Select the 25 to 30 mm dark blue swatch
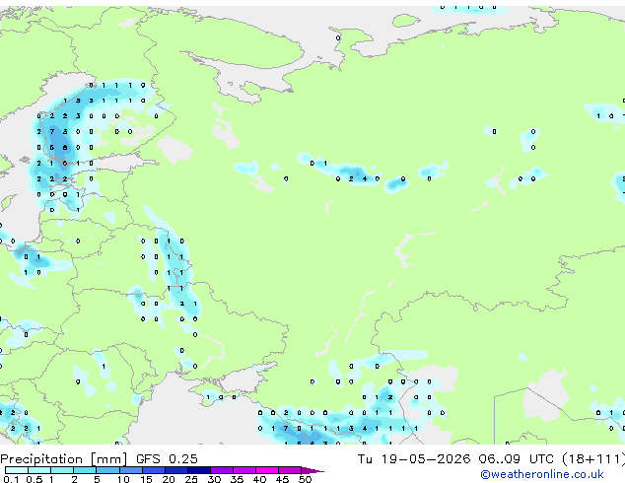Viewport: 625px width, 483px height. [x=199, y=470]
